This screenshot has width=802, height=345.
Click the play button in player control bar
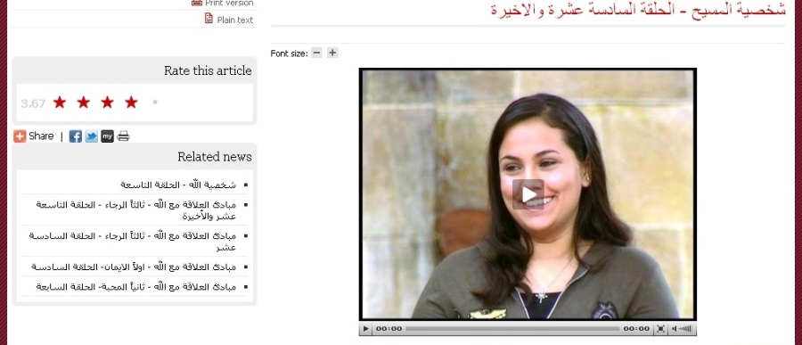[x=365, y=329]
